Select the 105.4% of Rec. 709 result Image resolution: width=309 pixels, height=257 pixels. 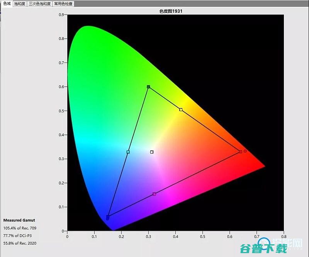20,228
